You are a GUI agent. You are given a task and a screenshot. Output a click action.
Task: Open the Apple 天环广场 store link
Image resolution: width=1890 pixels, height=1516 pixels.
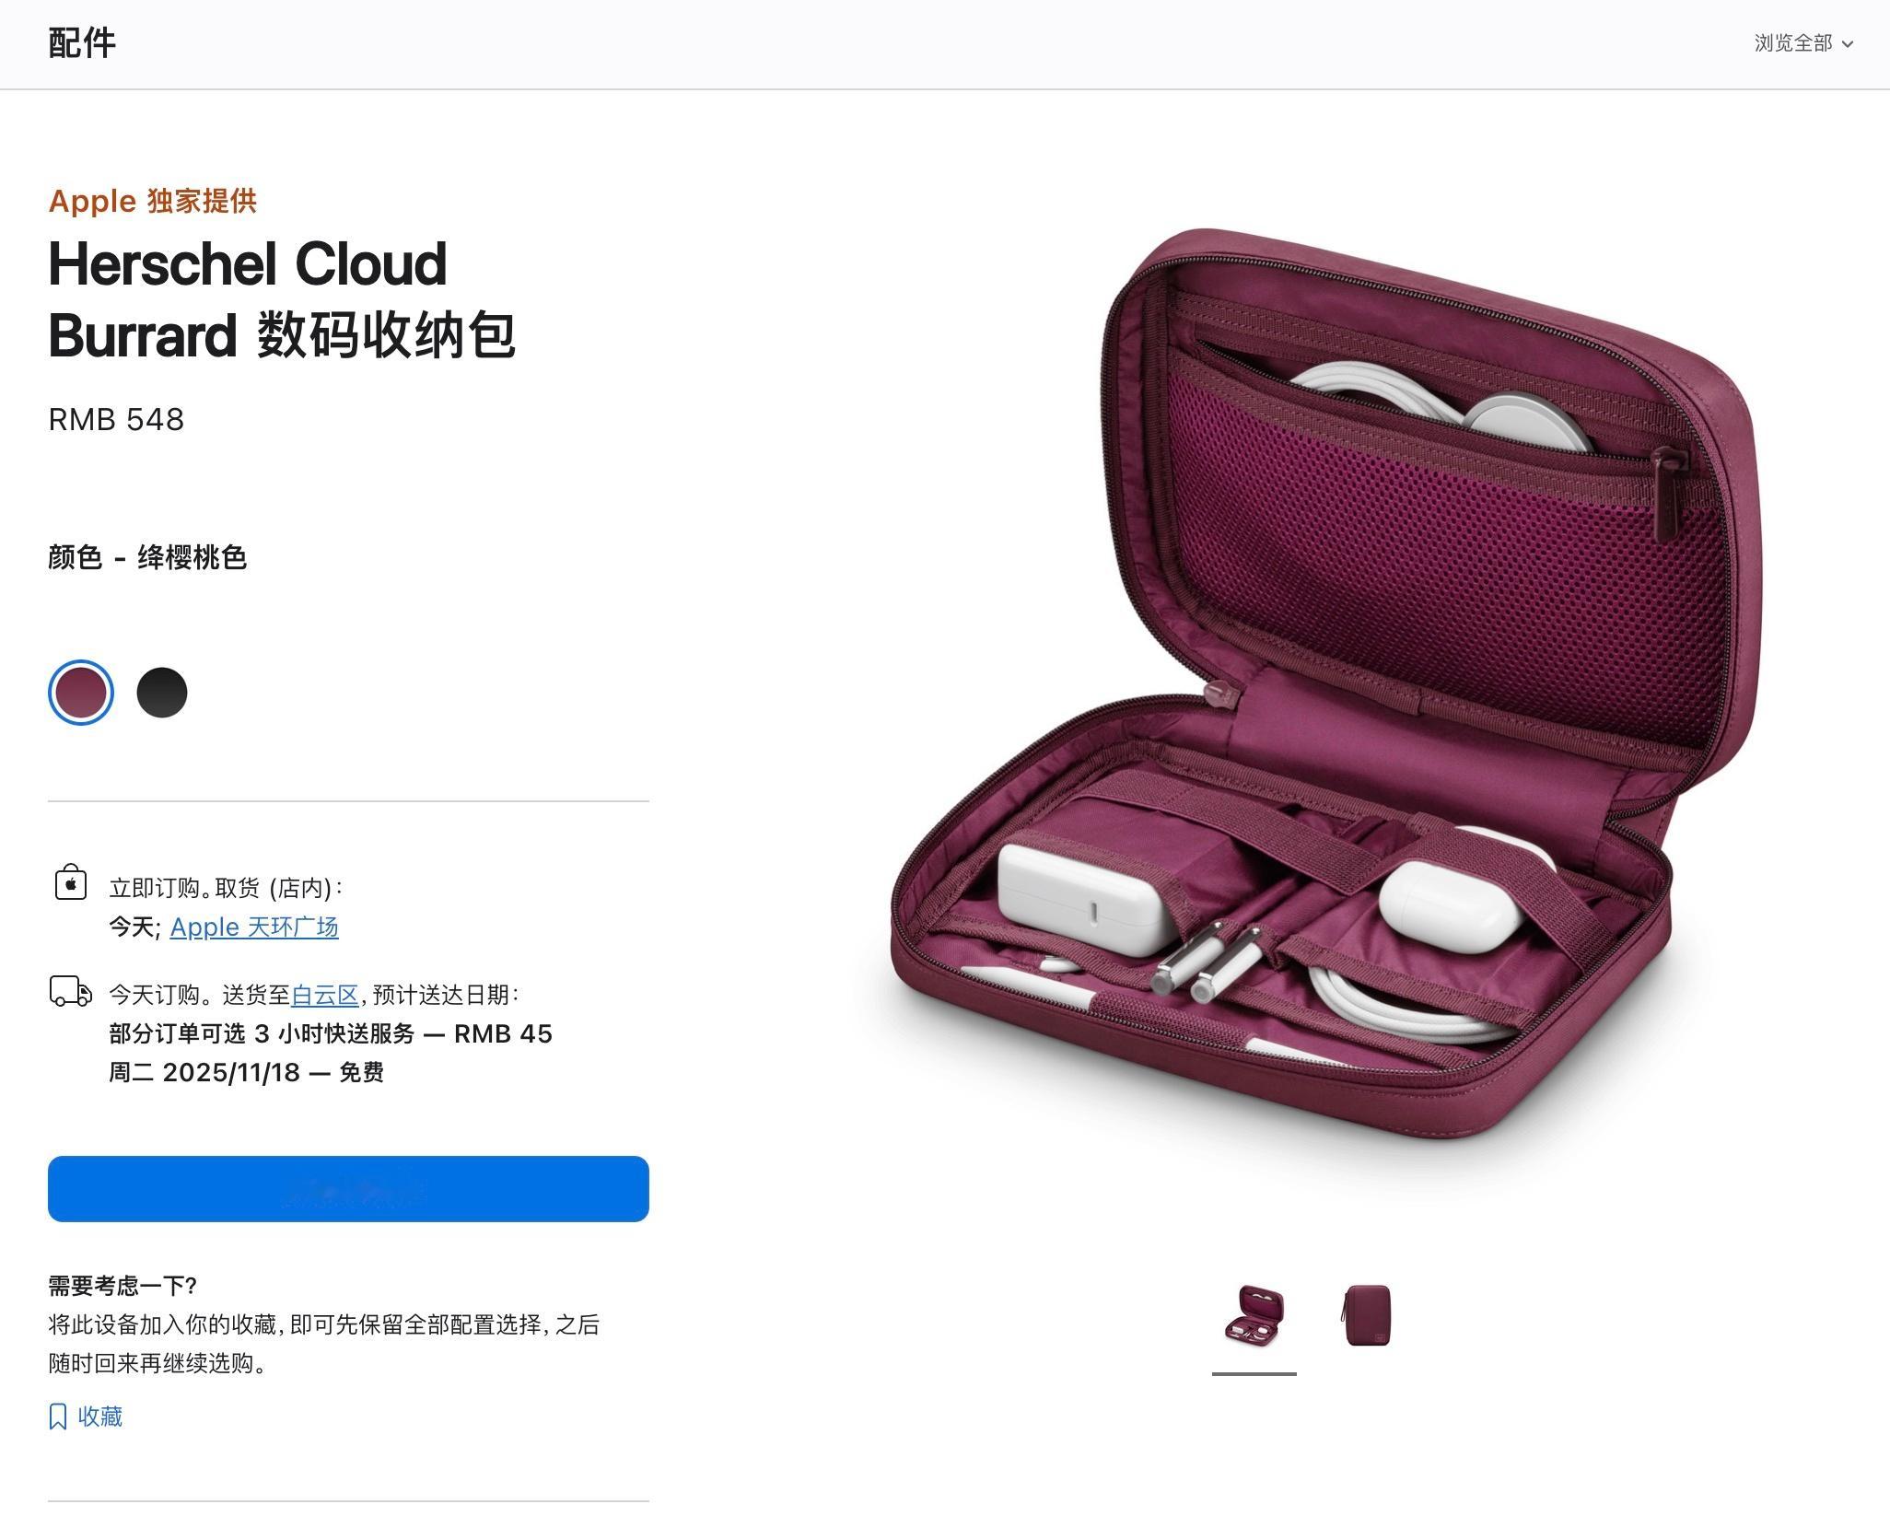pos(254,927)
